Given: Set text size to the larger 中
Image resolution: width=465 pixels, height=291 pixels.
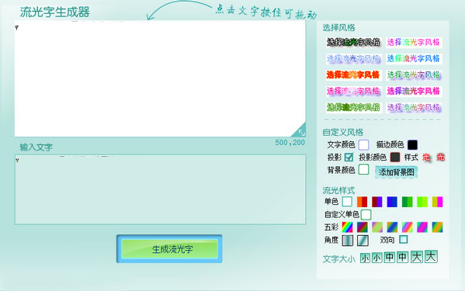Looking at the screenshot, I should click(x=402, y=257).
